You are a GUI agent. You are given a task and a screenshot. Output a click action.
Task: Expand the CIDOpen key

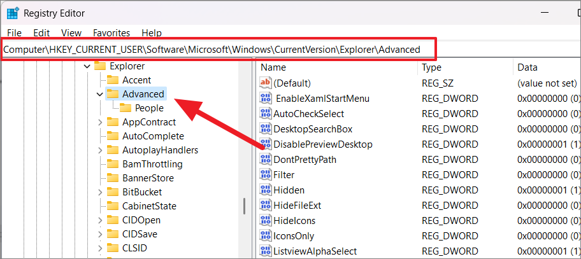click(99, 220)
